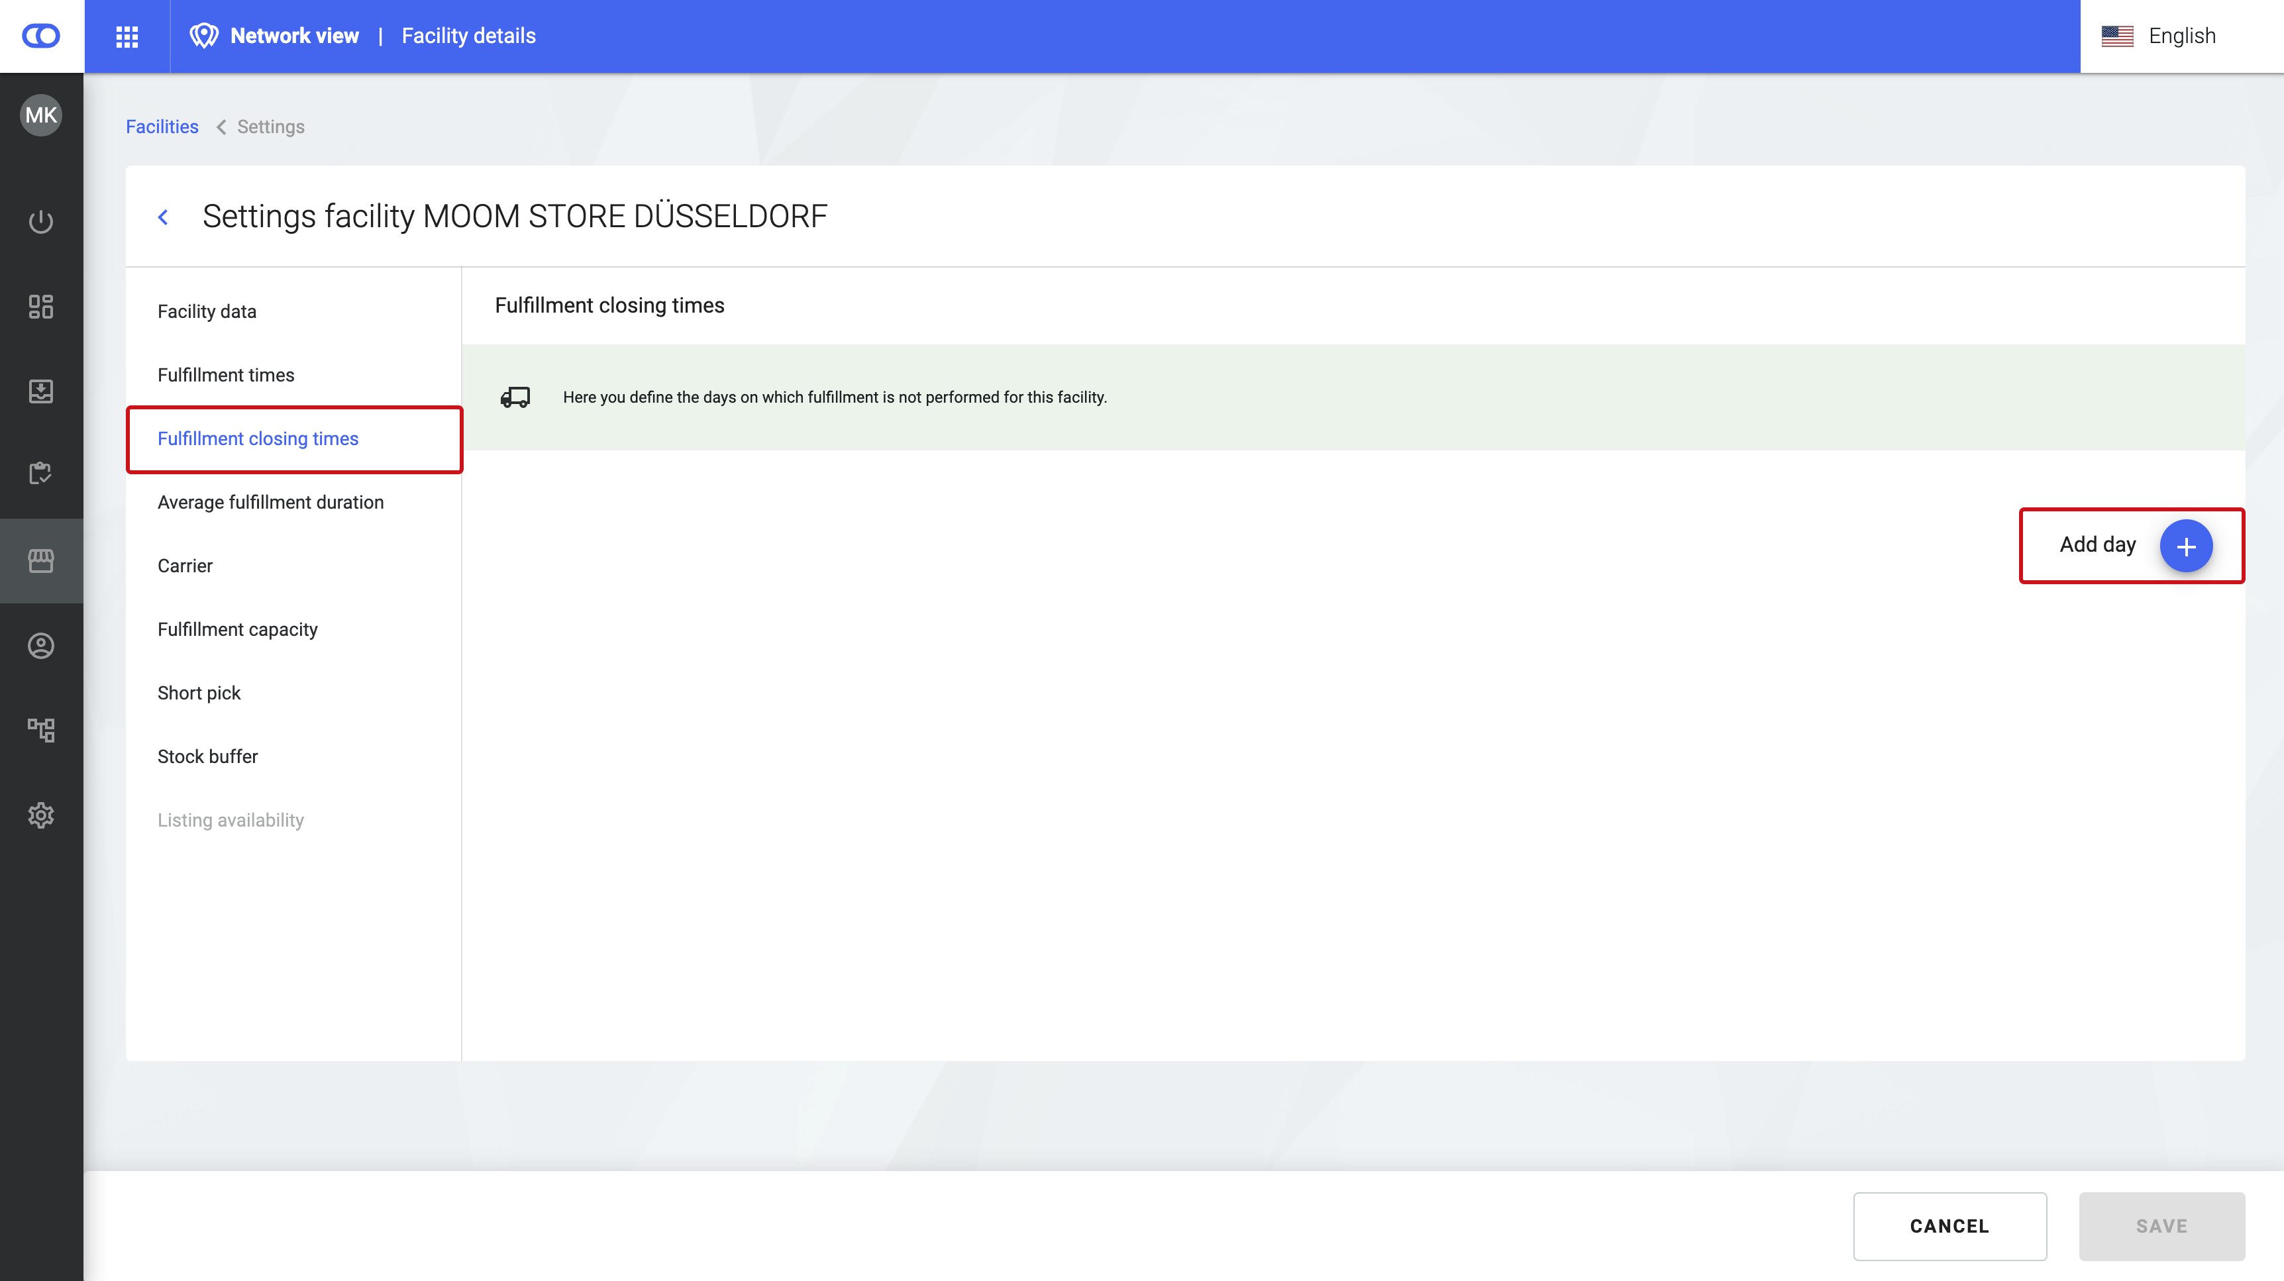
Task: Open the Stock buffer section
Action: [207, 756]
